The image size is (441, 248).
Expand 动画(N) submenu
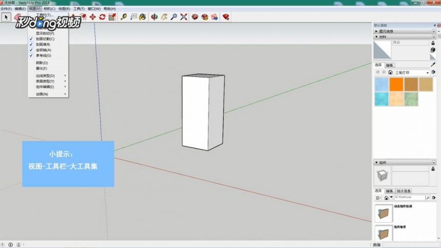pyautogui.click(x=48, y=94)
